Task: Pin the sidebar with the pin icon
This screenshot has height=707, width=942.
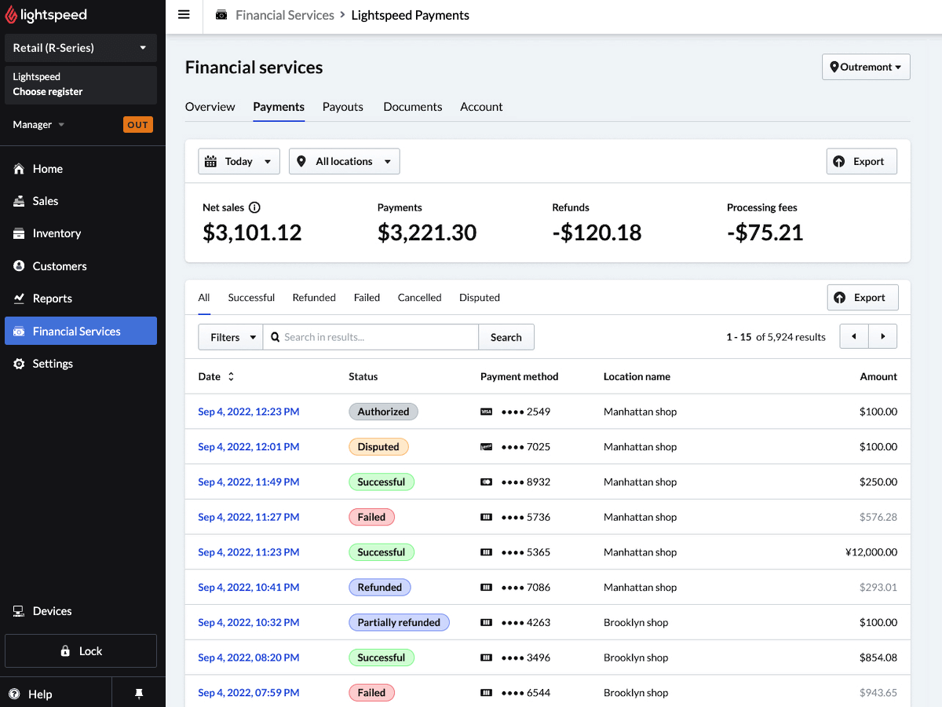Action: 139,694
